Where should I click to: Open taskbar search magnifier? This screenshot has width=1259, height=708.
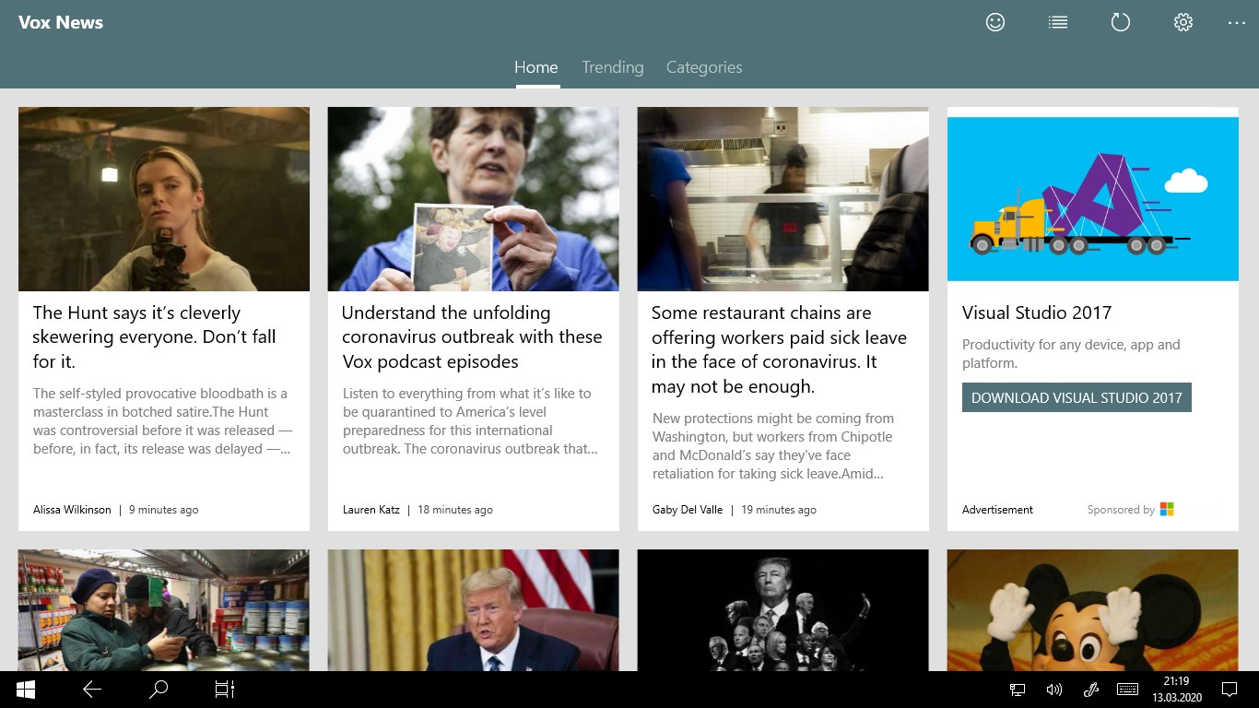[x=159, y=689]
